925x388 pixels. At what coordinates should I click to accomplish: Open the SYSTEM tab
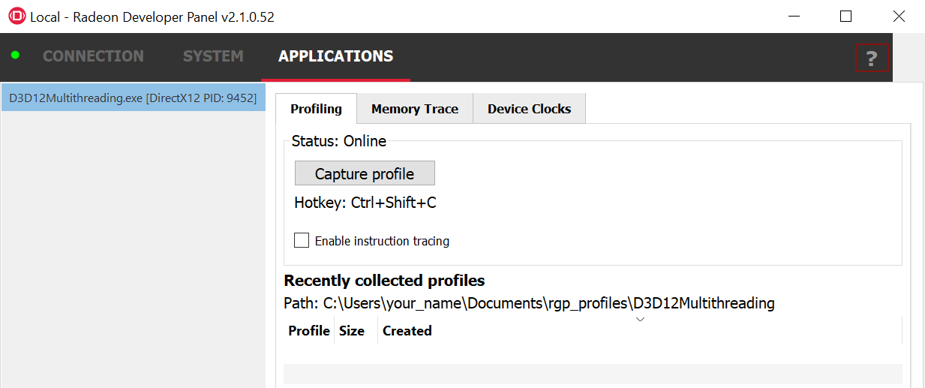(213, 56)
